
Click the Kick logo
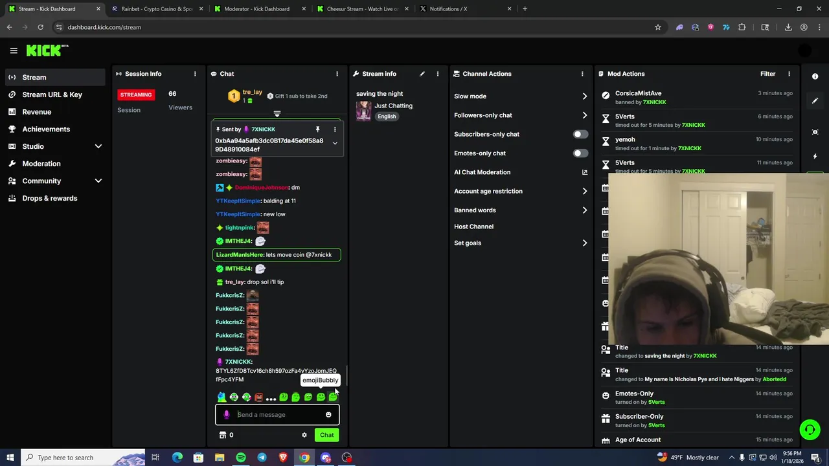click(x=47, y=50)
